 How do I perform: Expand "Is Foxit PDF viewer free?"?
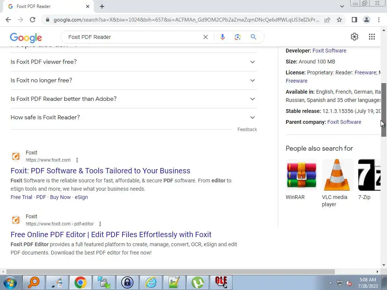(x=133, y=62)
